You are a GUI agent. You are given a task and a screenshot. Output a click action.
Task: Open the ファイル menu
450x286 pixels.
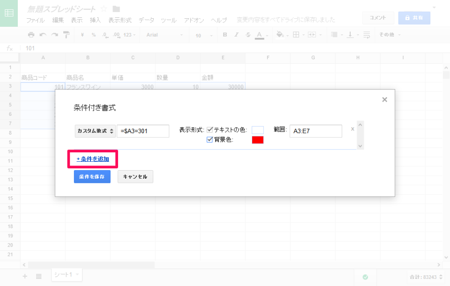point(35,20)
